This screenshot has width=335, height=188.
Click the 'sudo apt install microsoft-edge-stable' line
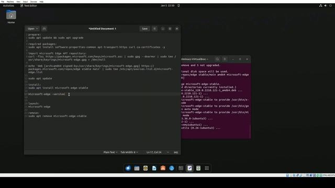58,88
